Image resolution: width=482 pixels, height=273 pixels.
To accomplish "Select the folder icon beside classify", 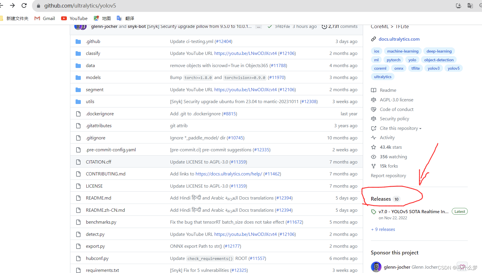I will pyautogui.click(x=78, y=53).
